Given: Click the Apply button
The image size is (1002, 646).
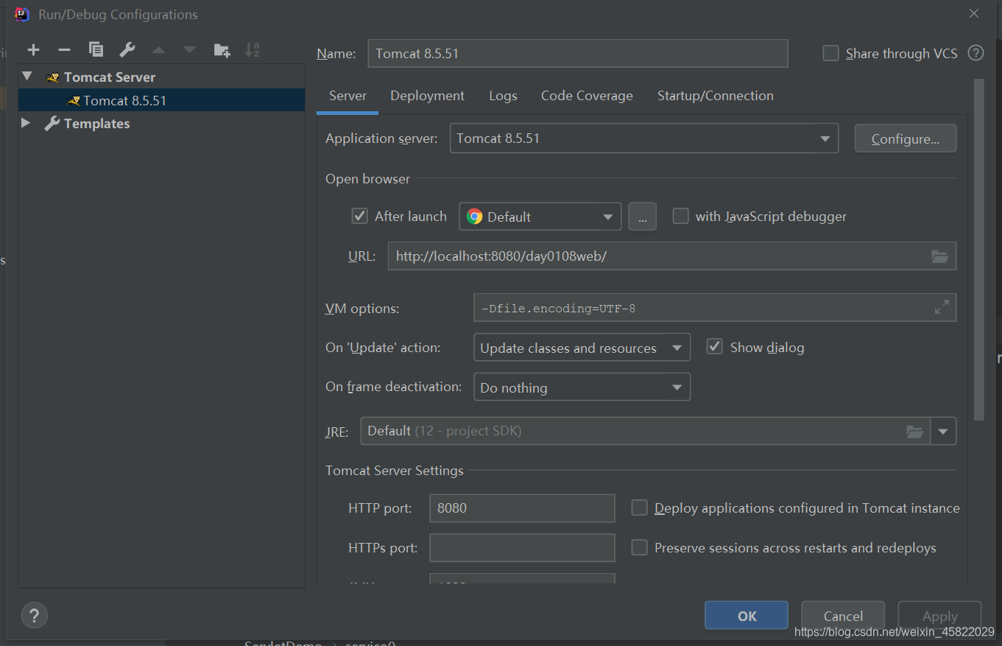Looking at the screenshot, I should pyautogui.click(x=940, y=616).
